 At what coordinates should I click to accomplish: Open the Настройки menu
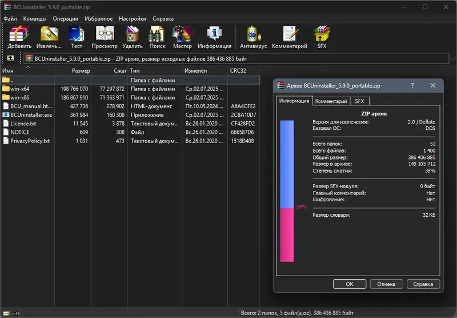(x=133, y=19)
